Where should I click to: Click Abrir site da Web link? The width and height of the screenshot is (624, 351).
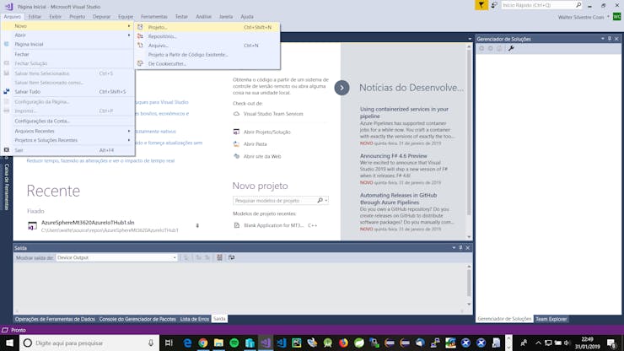[x=262, y=156]
